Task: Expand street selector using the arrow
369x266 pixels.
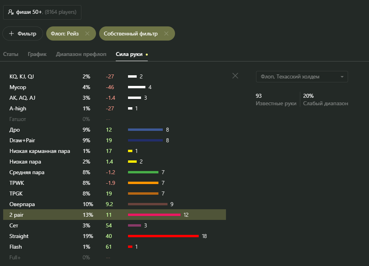Action: click(342, 77)
